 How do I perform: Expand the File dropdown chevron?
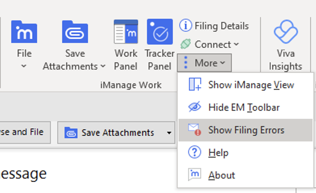coord(24,66)
